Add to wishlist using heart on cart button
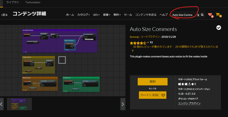Screen dimensions: 228x117 click(163, 95)
